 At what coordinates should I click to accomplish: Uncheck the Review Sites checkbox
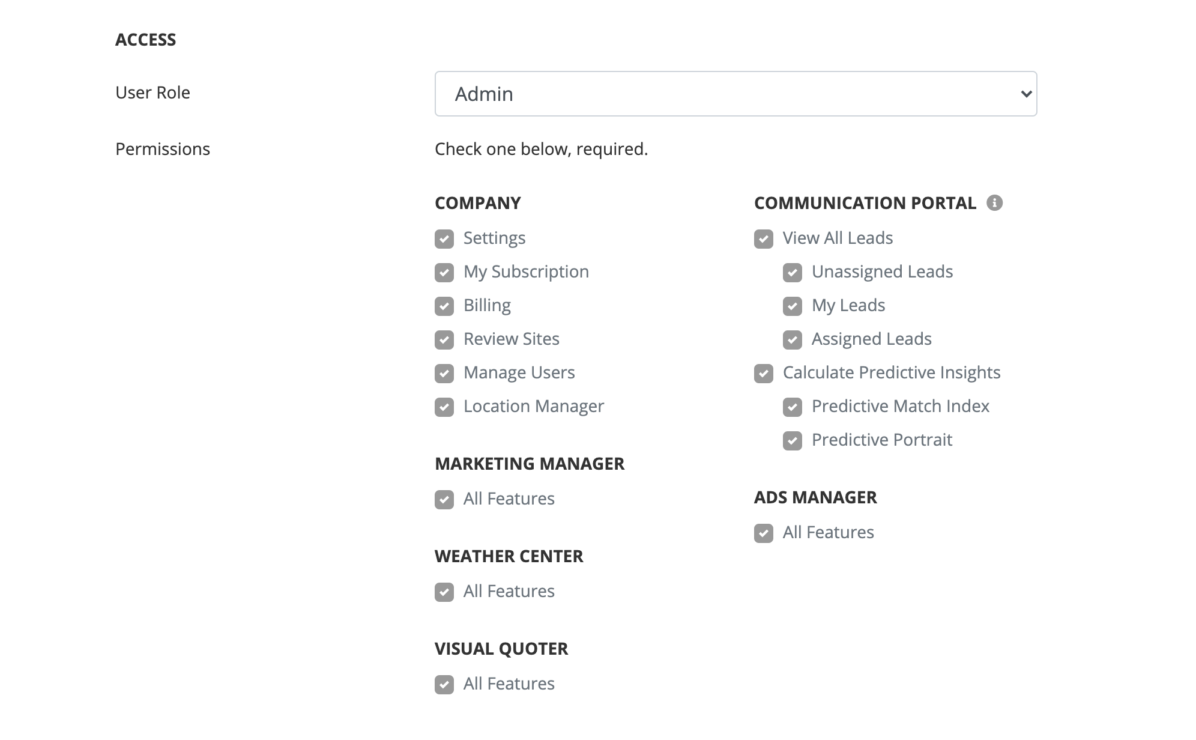click(444, 340)
